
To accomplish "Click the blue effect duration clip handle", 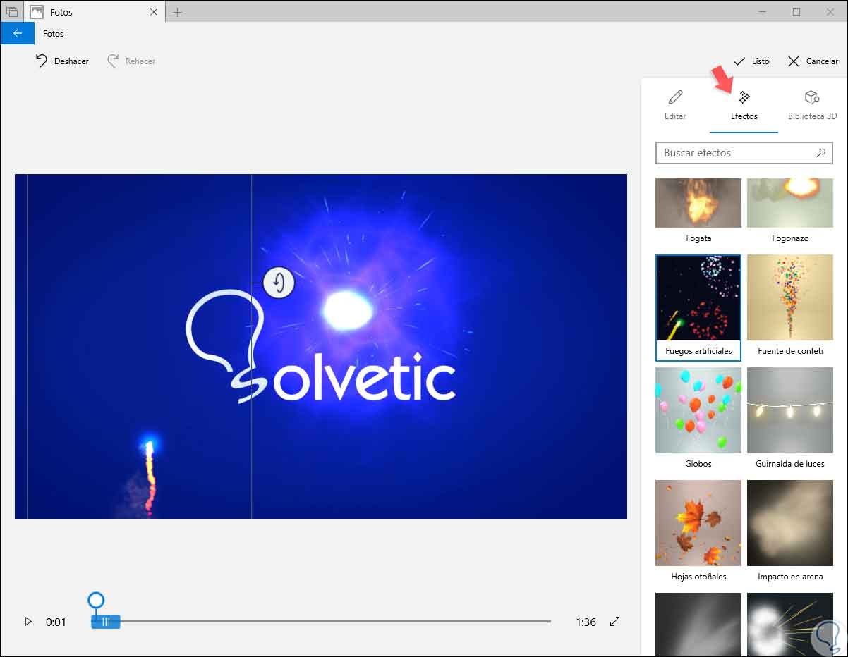I will (x=106, y=622).
